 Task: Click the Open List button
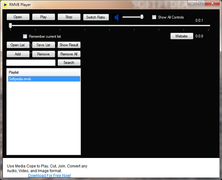[x=18, y=45]
